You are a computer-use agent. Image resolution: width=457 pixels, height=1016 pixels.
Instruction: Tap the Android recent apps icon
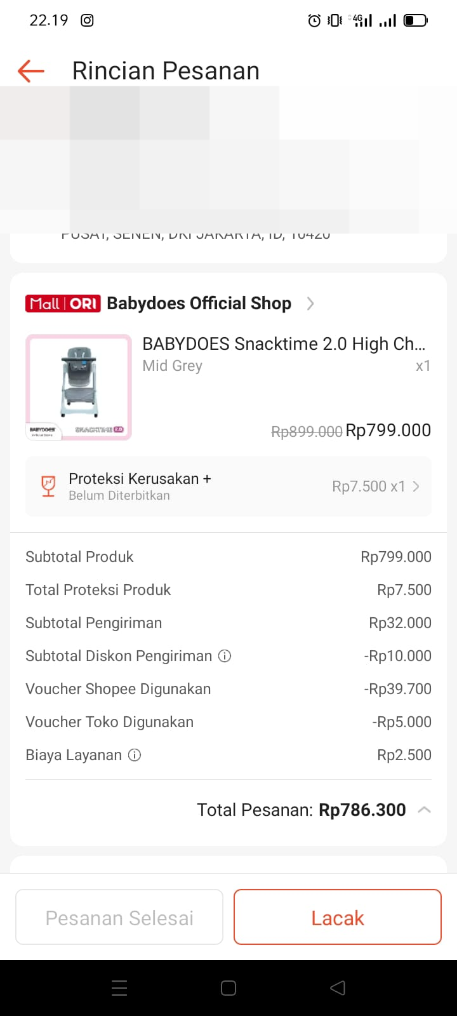click(119, 987)
